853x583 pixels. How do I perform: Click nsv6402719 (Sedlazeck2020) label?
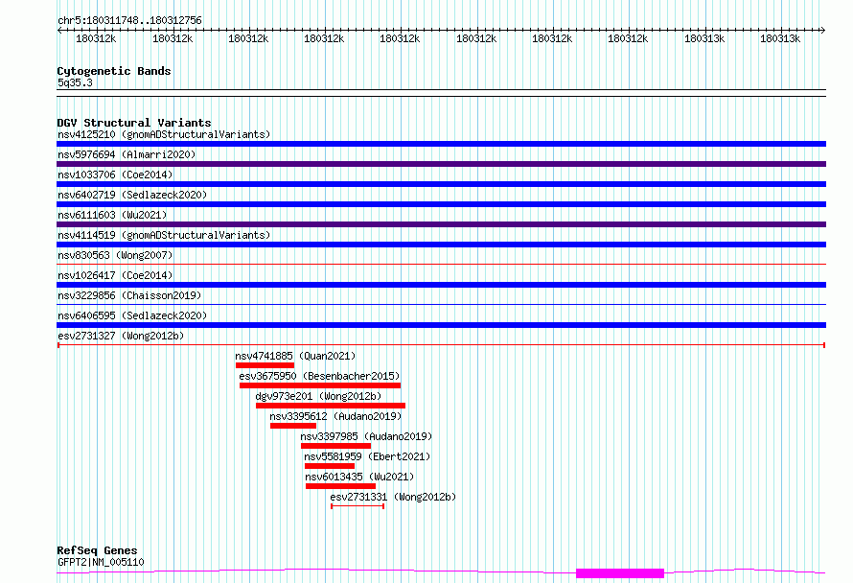click(x=132, y=195)
